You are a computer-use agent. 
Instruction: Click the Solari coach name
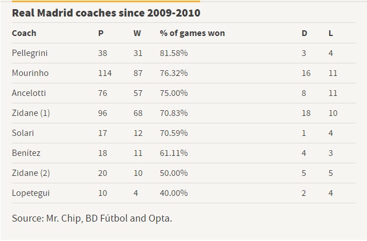tap(23, 133)
